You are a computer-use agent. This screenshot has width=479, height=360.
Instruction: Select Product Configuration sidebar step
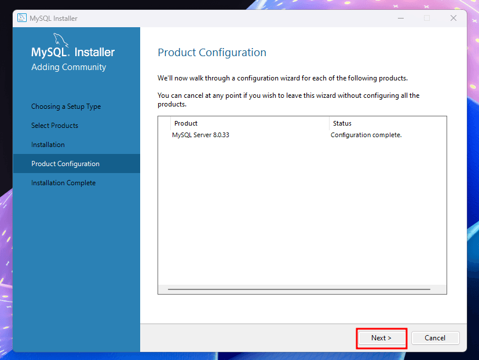click(x=76, y=164)
